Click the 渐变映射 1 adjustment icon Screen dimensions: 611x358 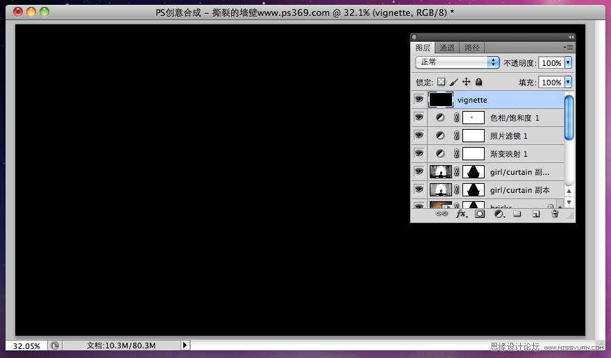point(440,153)
